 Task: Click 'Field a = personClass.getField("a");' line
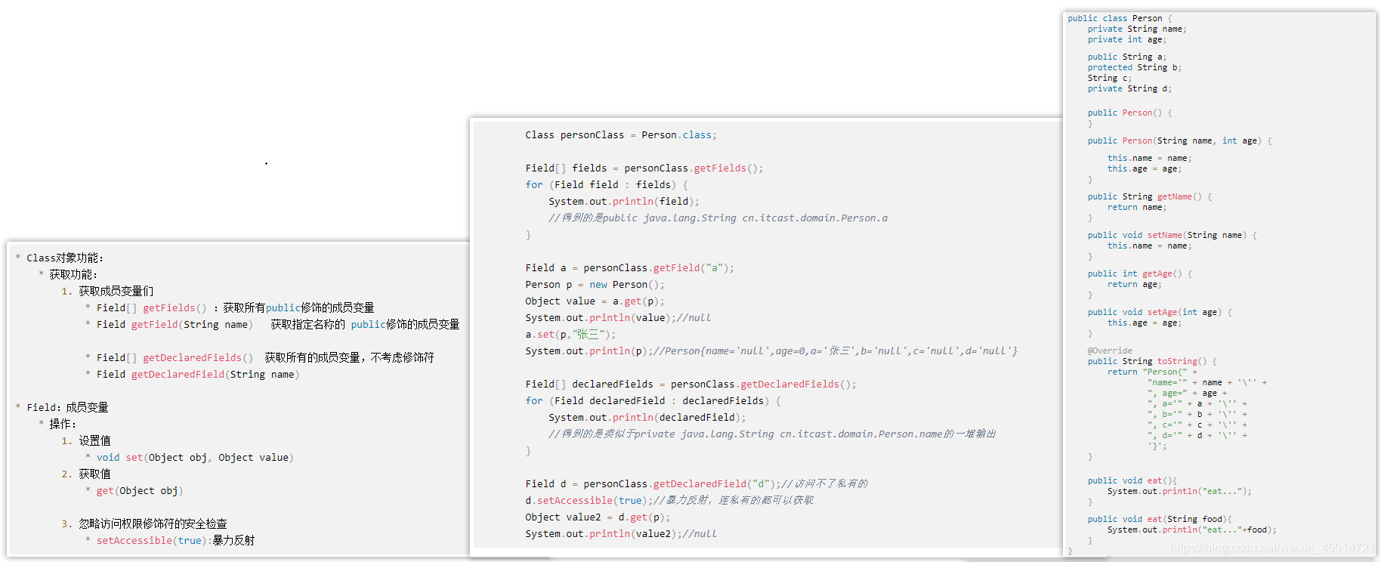(630, 268)
